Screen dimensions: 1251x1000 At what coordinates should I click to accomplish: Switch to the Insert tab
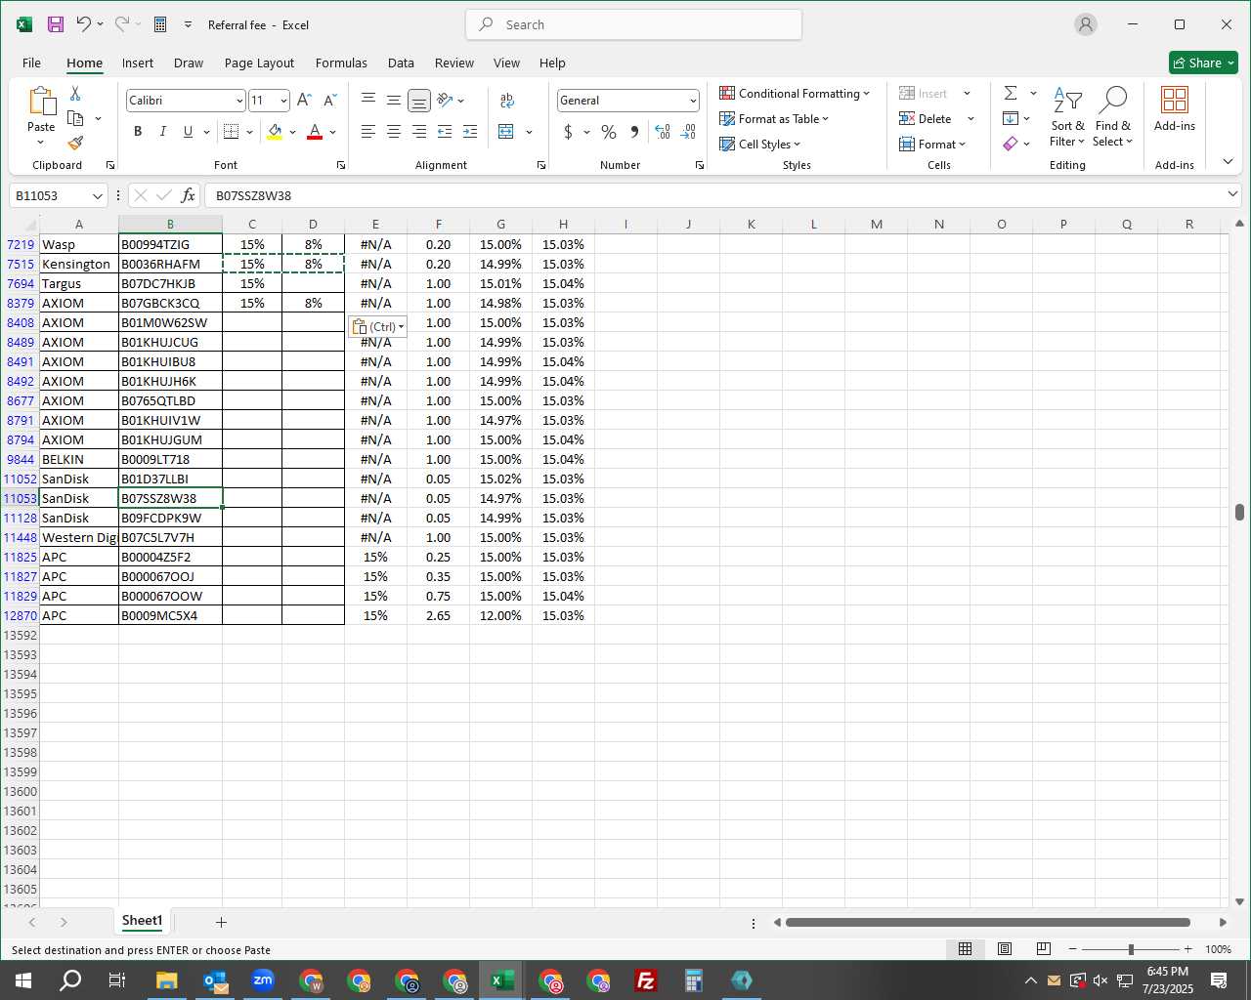click(x=138, y=62)
